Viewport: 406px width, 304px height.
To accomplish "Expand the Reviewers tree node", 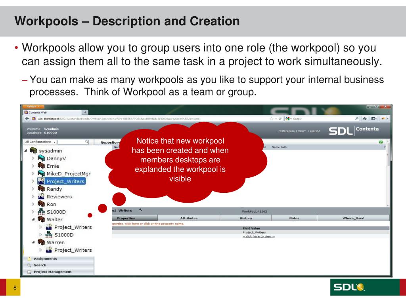I will click(x=33, y=196).
